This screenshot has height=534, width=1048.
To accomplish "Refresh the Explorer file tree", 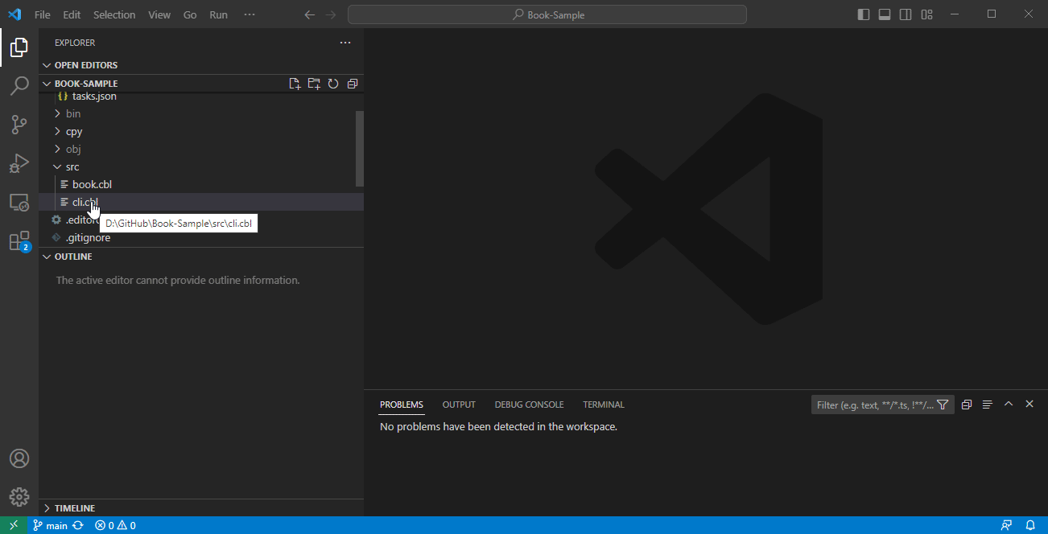I will pyautogui.click(x=333, y=83).
